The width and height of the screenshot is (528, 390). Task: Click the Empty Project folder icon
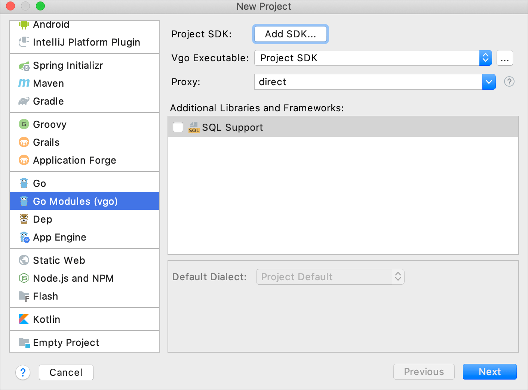(x=24, y=343)
